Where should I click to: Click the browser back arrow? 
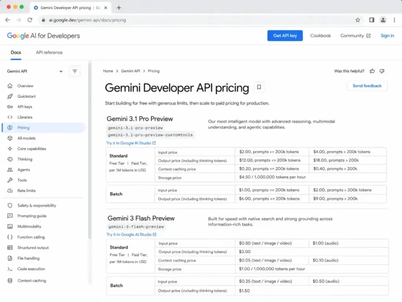click(7, 20)
